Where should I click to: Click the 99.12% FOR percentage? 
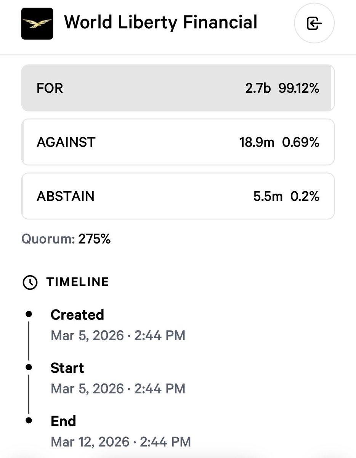coord(298,88)
